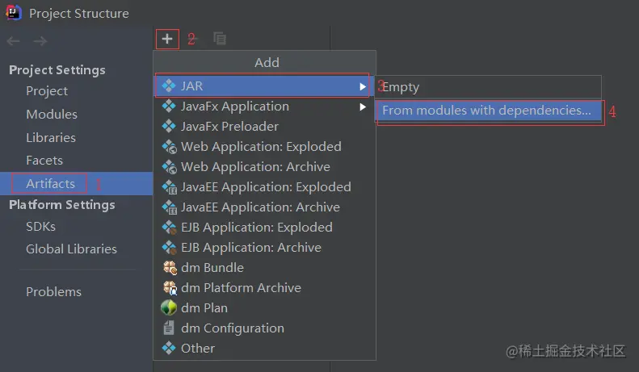639x372 pixels.
Task: Click the forward navigation arrow
Action: pyautogui.click(x=40, y=41)
